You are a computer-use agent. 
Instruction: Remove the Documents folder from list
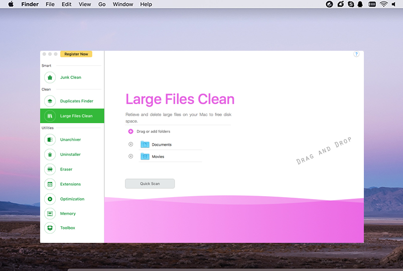(130, 144)
